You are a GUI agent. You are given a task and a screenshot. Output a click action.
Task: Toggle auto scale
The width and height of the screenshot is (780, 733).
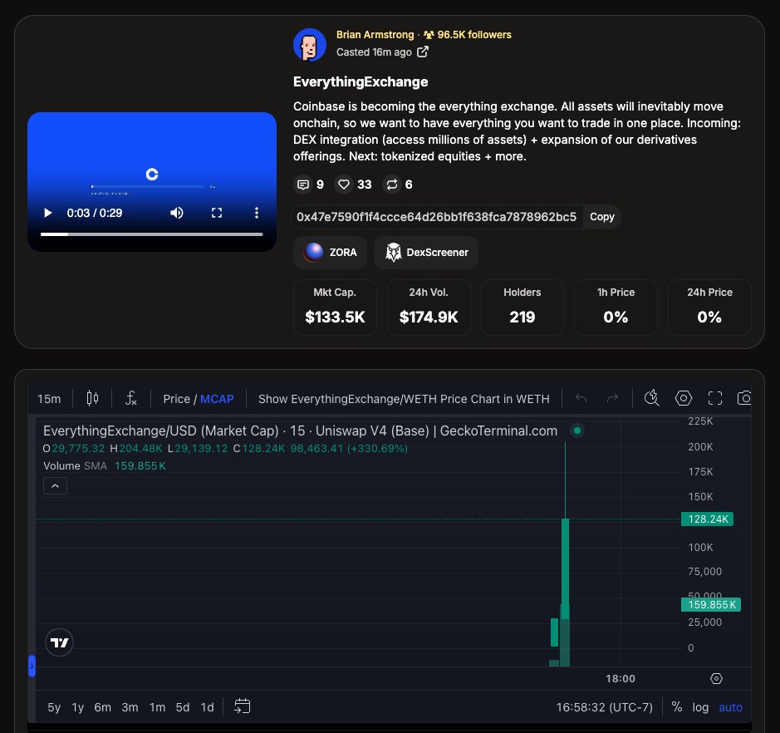tap(731, 707)
